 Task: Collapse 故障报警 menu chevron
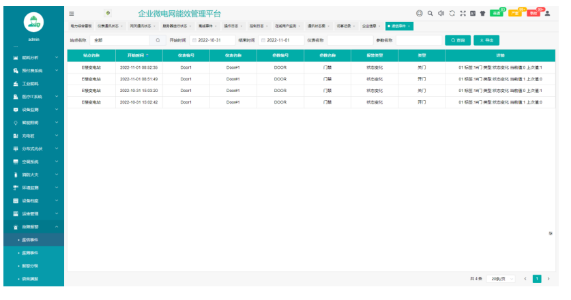click(x=57, y=226)
